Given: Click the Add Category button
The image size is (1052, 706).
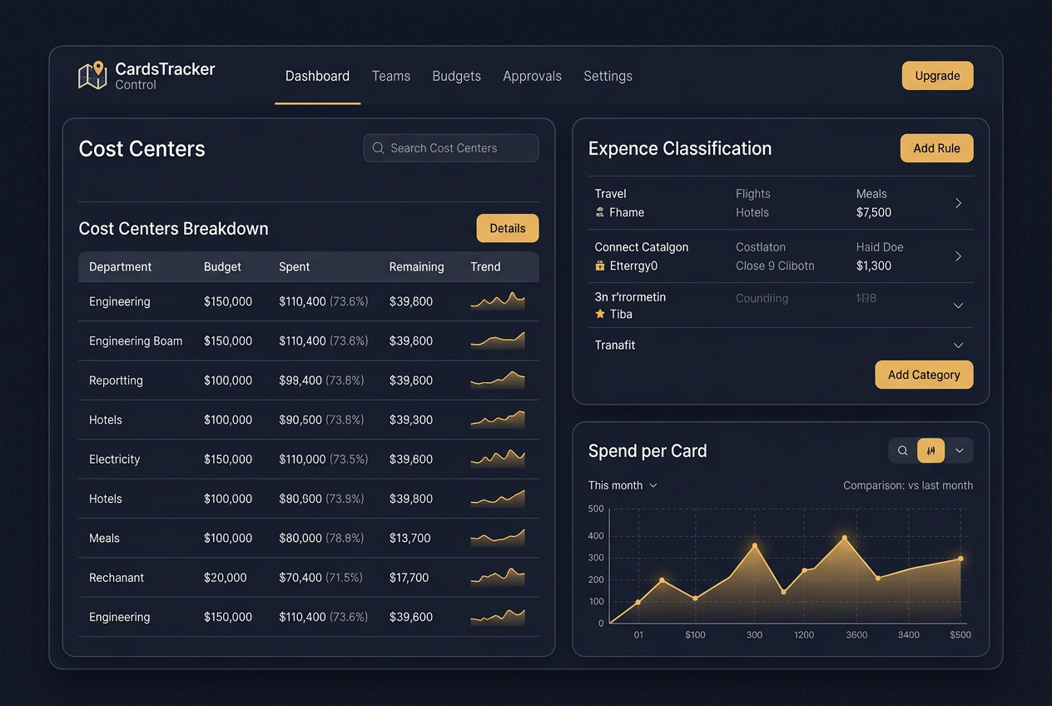Looking at the screenshot, I should coord(924,375).
